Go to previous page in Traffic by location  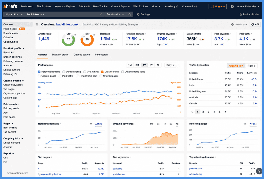point(192,112)
